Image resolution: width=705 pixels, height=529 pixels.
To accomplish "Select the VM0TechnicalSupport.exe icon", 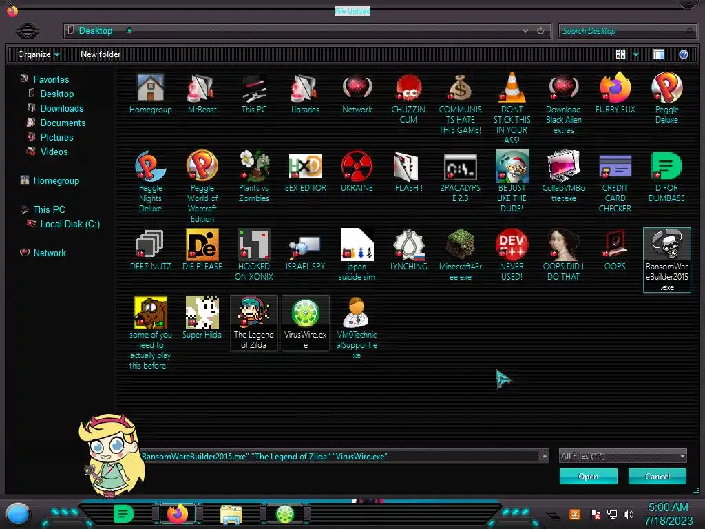I will click(357, 327).
